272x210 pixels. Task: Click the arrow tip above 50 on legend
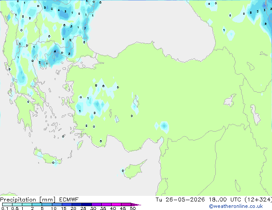click(x=136, y=204)
